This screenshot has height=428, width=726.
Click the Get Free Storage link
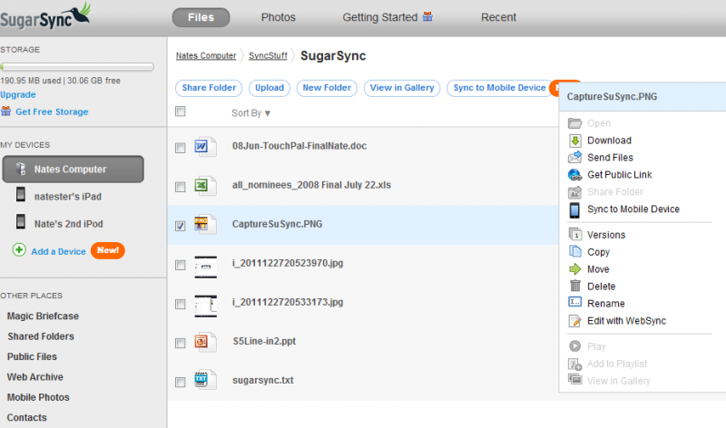point(52,112)
